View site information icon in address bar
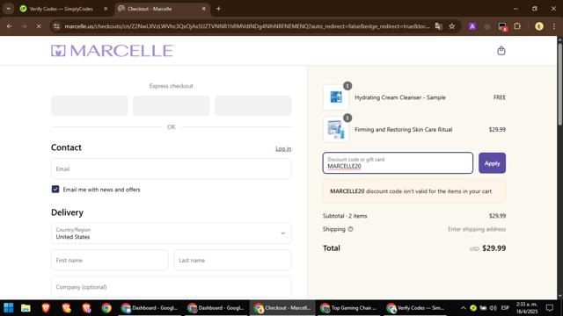The width and height of the screenshot is (563, 316). coord(56,26)
